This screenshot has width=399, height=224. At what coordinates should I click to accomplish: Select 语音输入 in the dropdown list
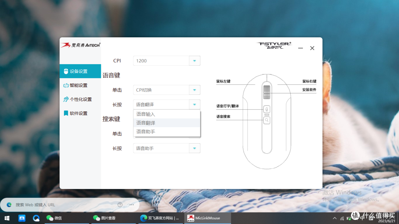(167, 114)
